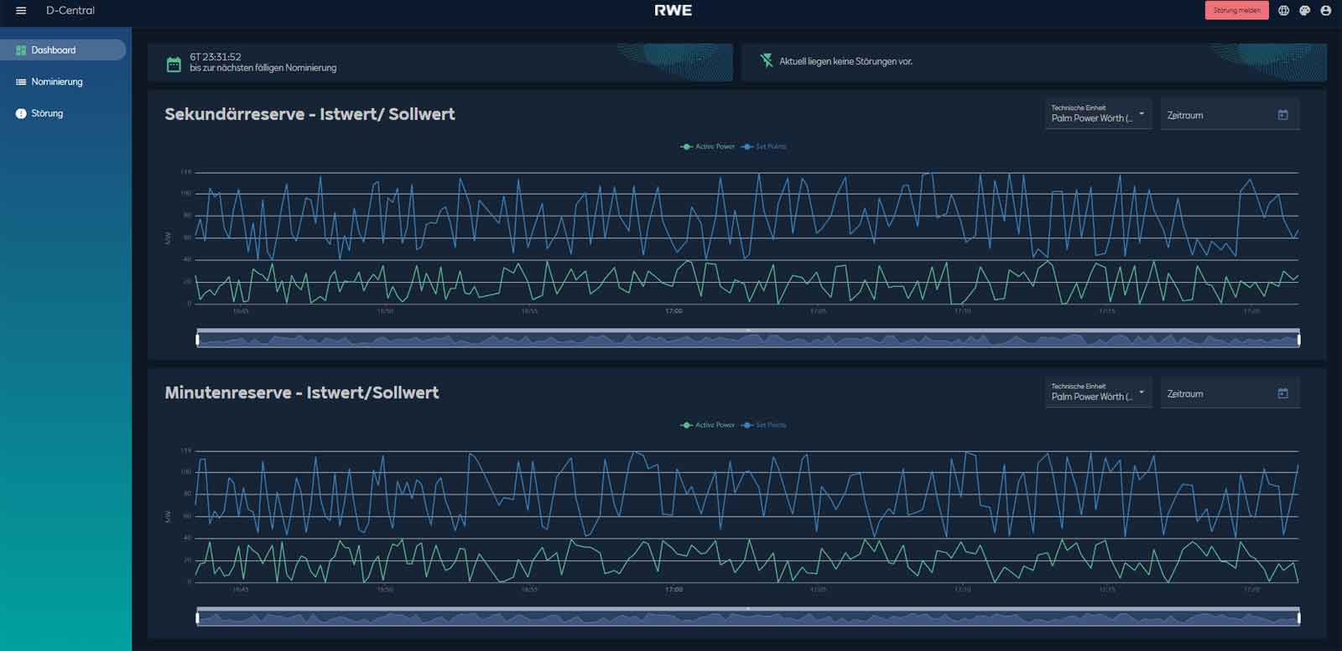Toggle Set Points legend in Minutenreserve chart
The height and width of the screenshot is (651, 1342).
(x=764, y=425)
